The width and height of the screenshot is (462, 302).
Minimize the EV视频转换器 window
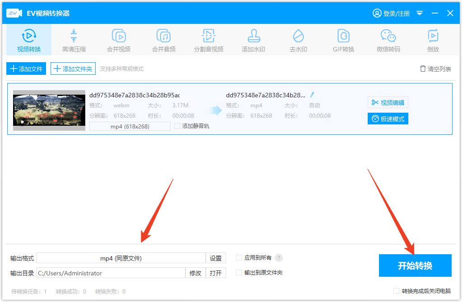coord(435,13)
